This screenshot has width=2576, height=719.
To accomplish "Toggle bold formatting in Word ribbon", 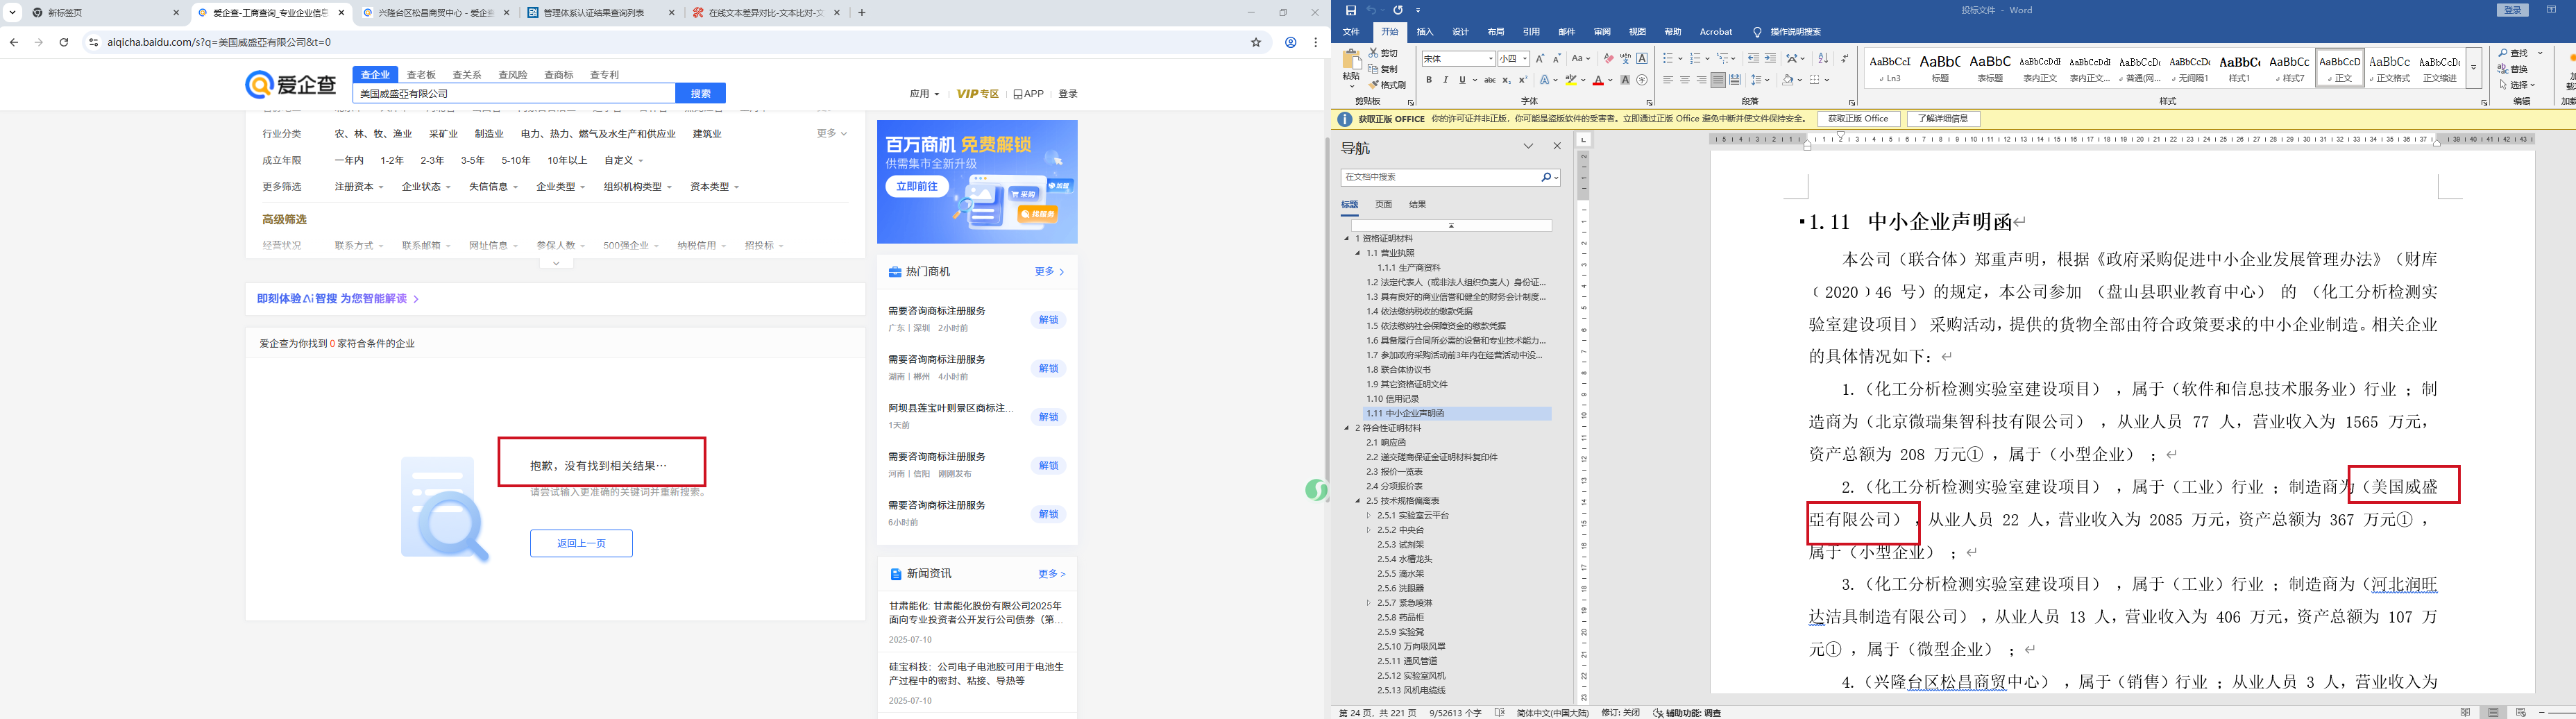I will pyautogui.click(x=1429, y=80).
